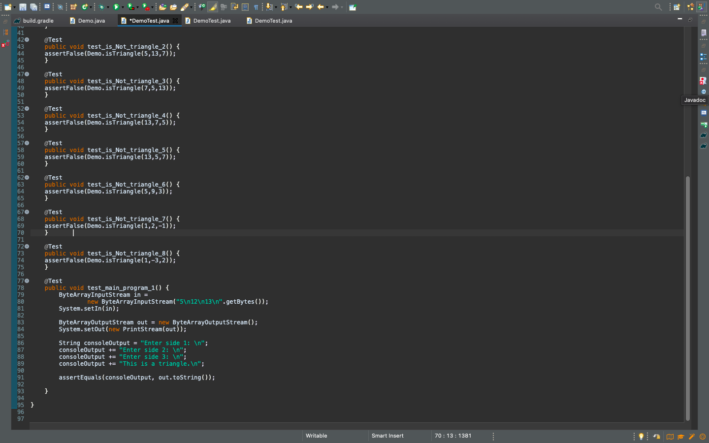Click the Save All toolbar icon
The height and width of the screenshot is (443, 709).
(33, 7)
